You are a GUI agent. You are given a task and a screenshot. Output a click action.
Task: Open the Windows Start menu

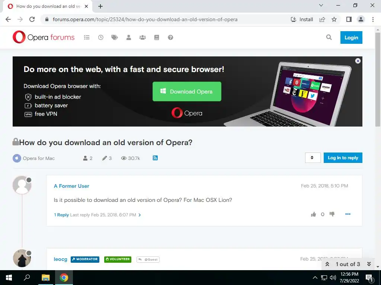9,278
